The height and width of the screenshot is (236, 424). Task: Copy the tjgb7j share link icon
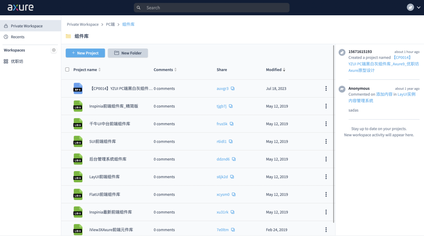click(x=231, y=106)
